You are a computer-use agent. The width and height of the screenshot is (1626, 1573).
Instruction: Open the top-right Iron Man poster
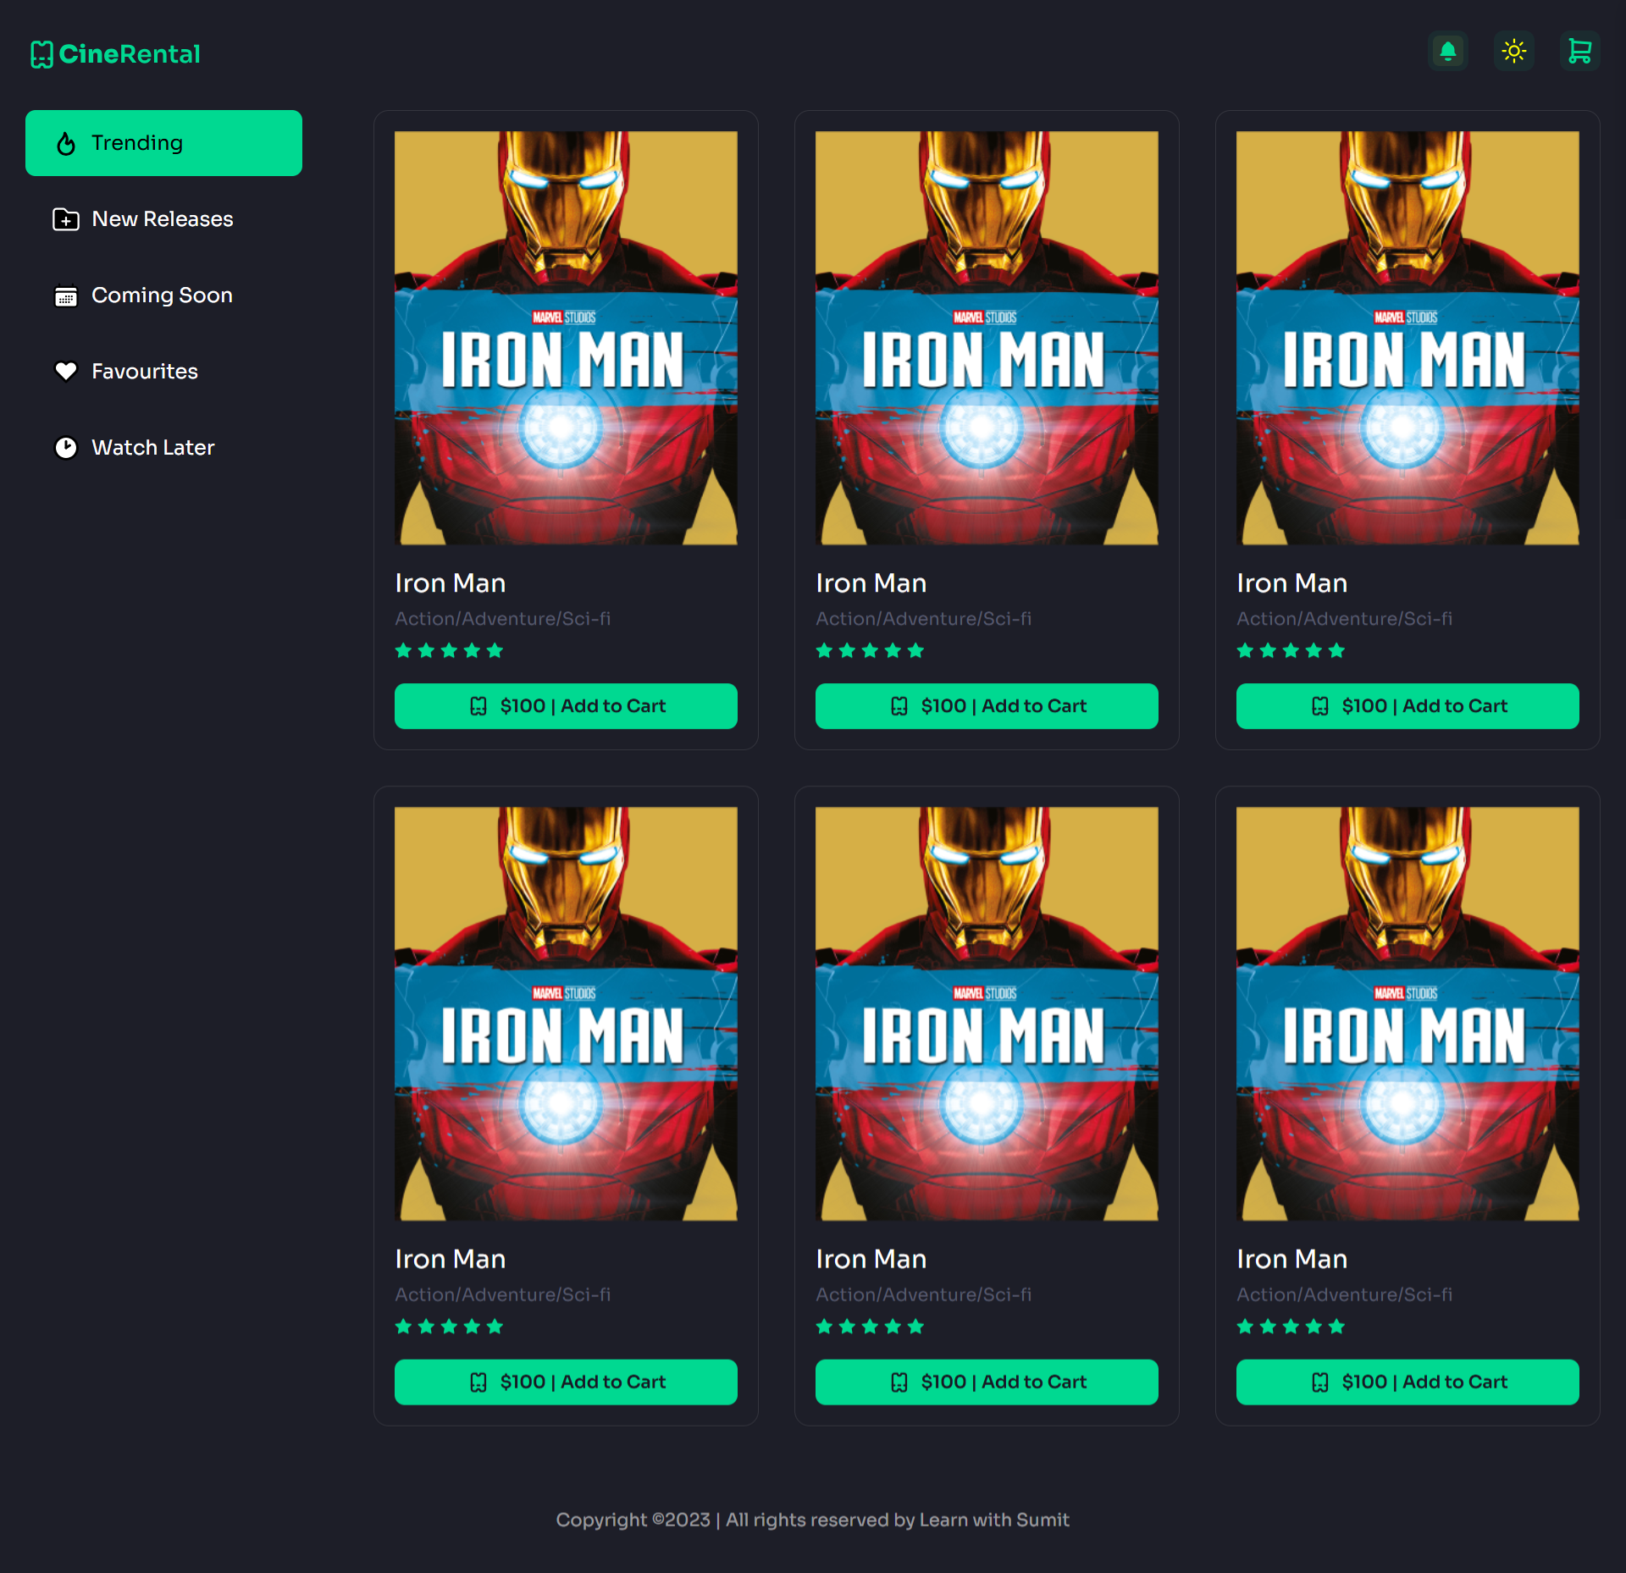(x=1408, y=338)
